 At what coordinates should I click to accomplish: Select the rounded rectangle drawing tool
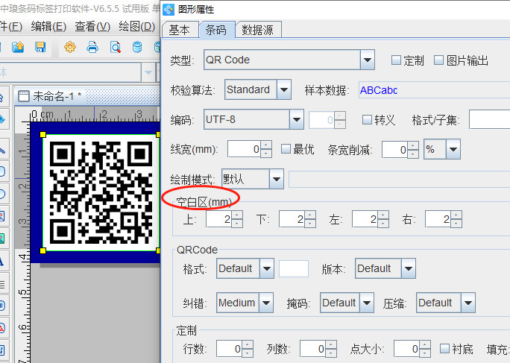pyautogui.click(x=3, y=171)
